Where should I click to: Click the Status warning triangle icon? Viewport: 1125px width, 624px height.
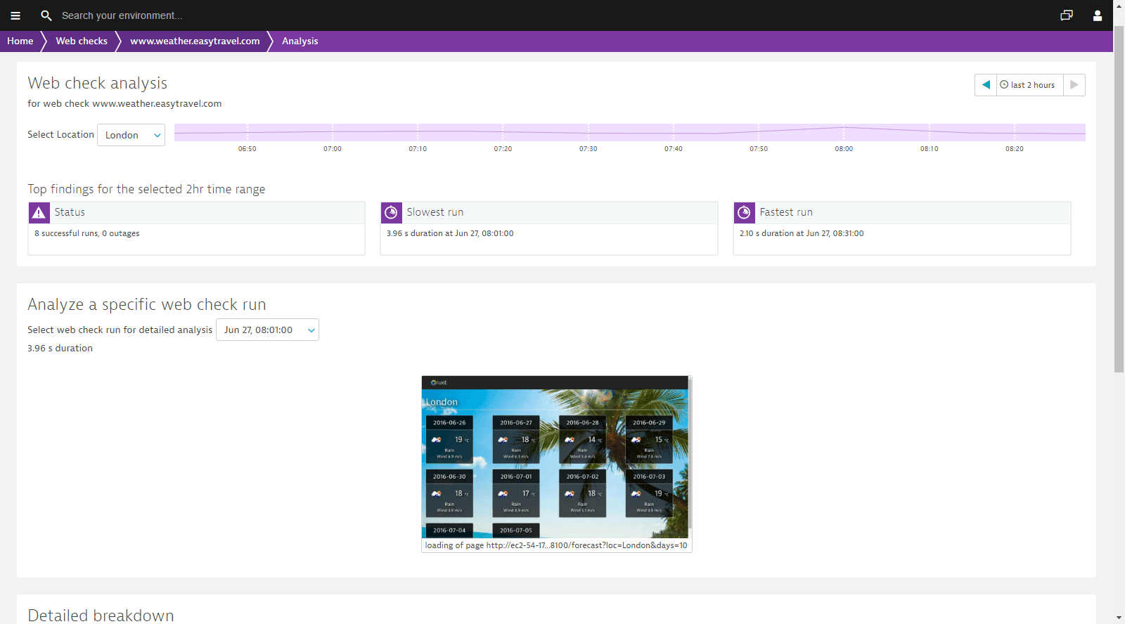(39, 212)
